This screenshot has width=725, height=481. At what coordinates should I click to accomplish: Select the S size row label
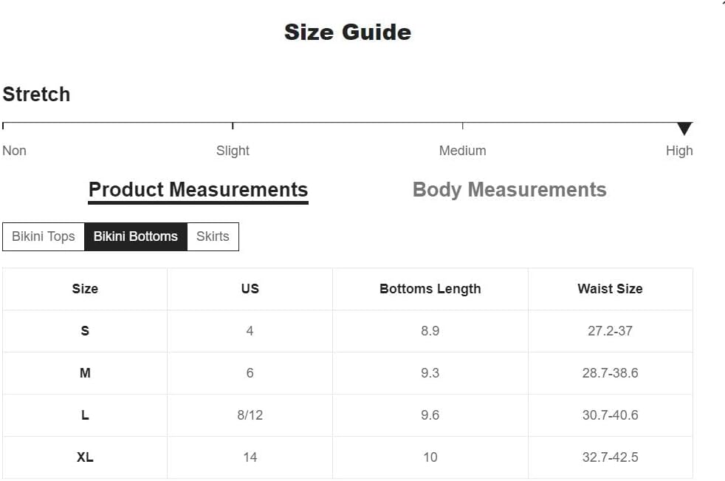(85, 331)
